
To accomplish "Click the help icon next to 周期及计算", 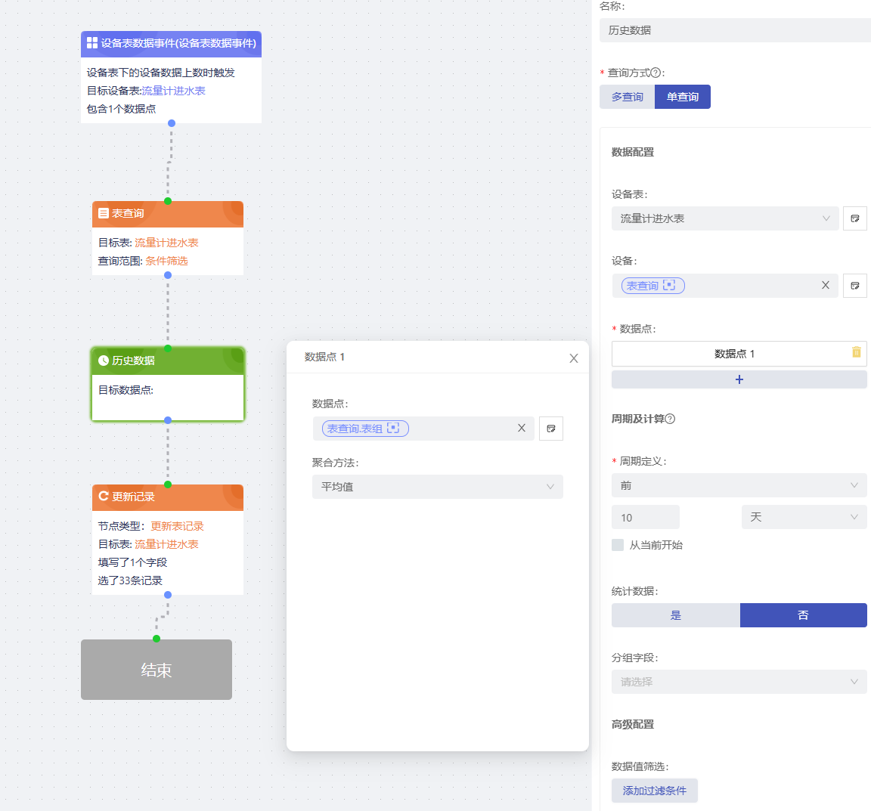I will [669, 419].
